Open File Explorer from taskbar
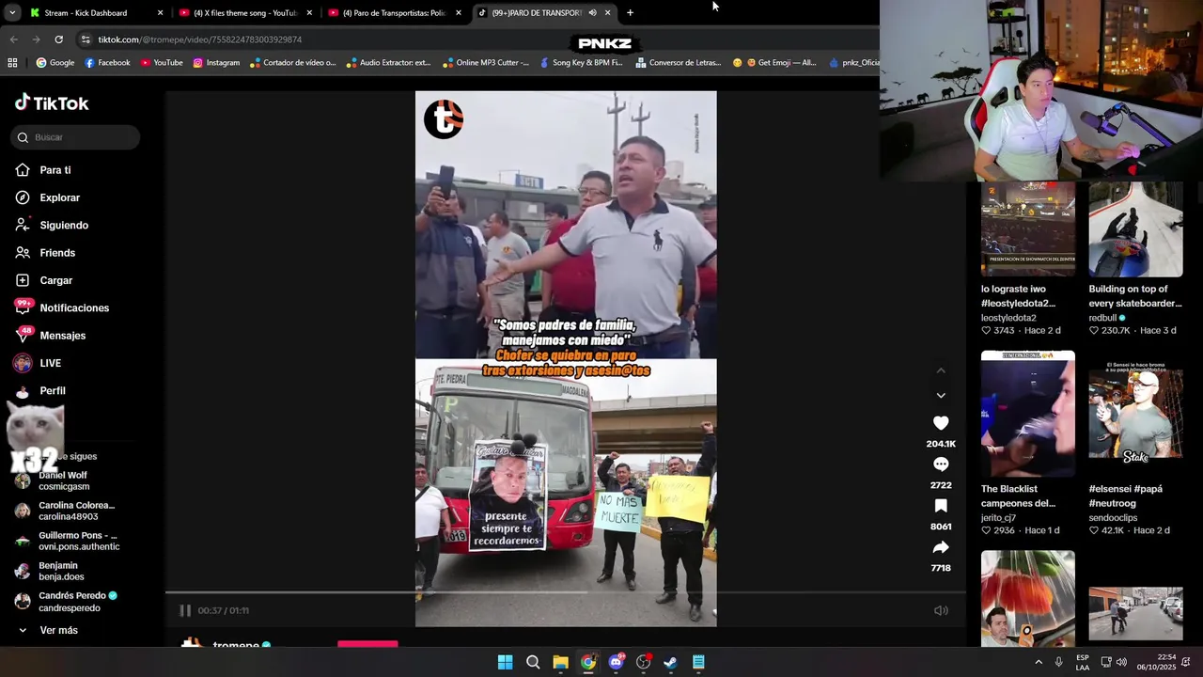The image size is (1203, 677). [x=560, y=662]
